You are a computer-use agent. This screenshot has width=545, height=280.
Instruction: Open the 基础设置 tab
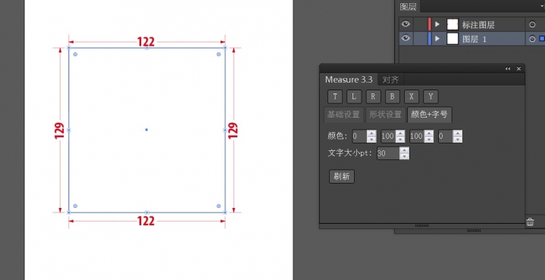click(x=343, y=115)
